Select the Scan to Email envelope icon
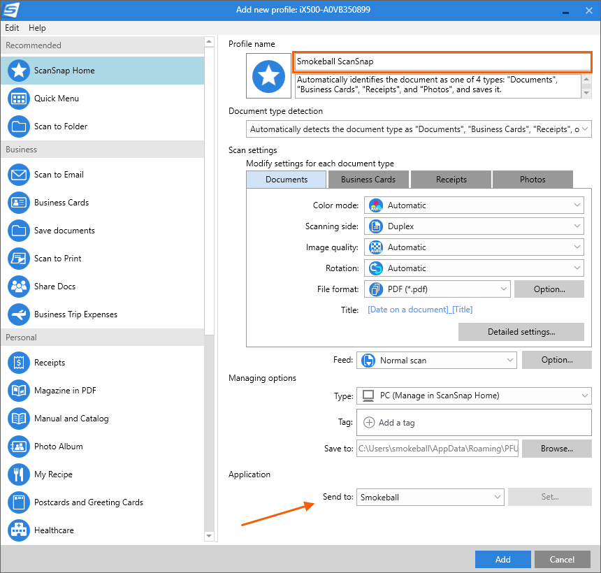Viewport: 601px width, 573px height. (x=18, y=175)
